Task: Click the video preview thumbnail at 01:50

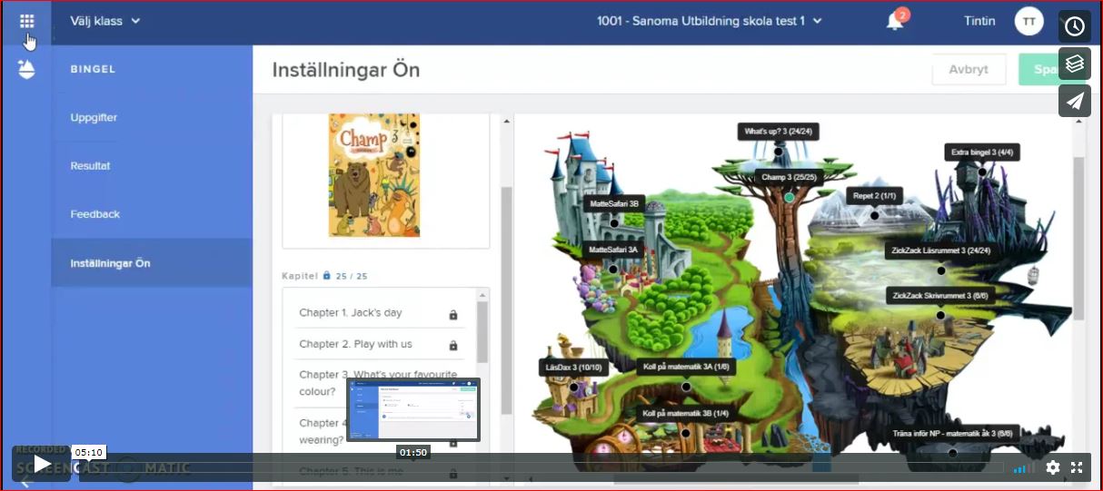Action: [x=413, y=410]
